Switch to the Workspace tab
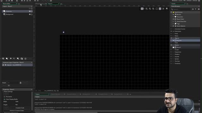 pyautogui.click(x=41, y=3)
